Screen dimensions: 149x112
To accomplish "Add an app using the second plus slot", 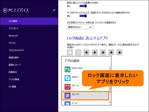I will pos(95,52).
